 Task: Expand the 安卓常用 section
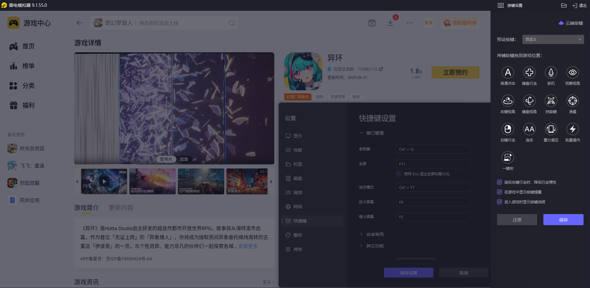click(374, 234)
